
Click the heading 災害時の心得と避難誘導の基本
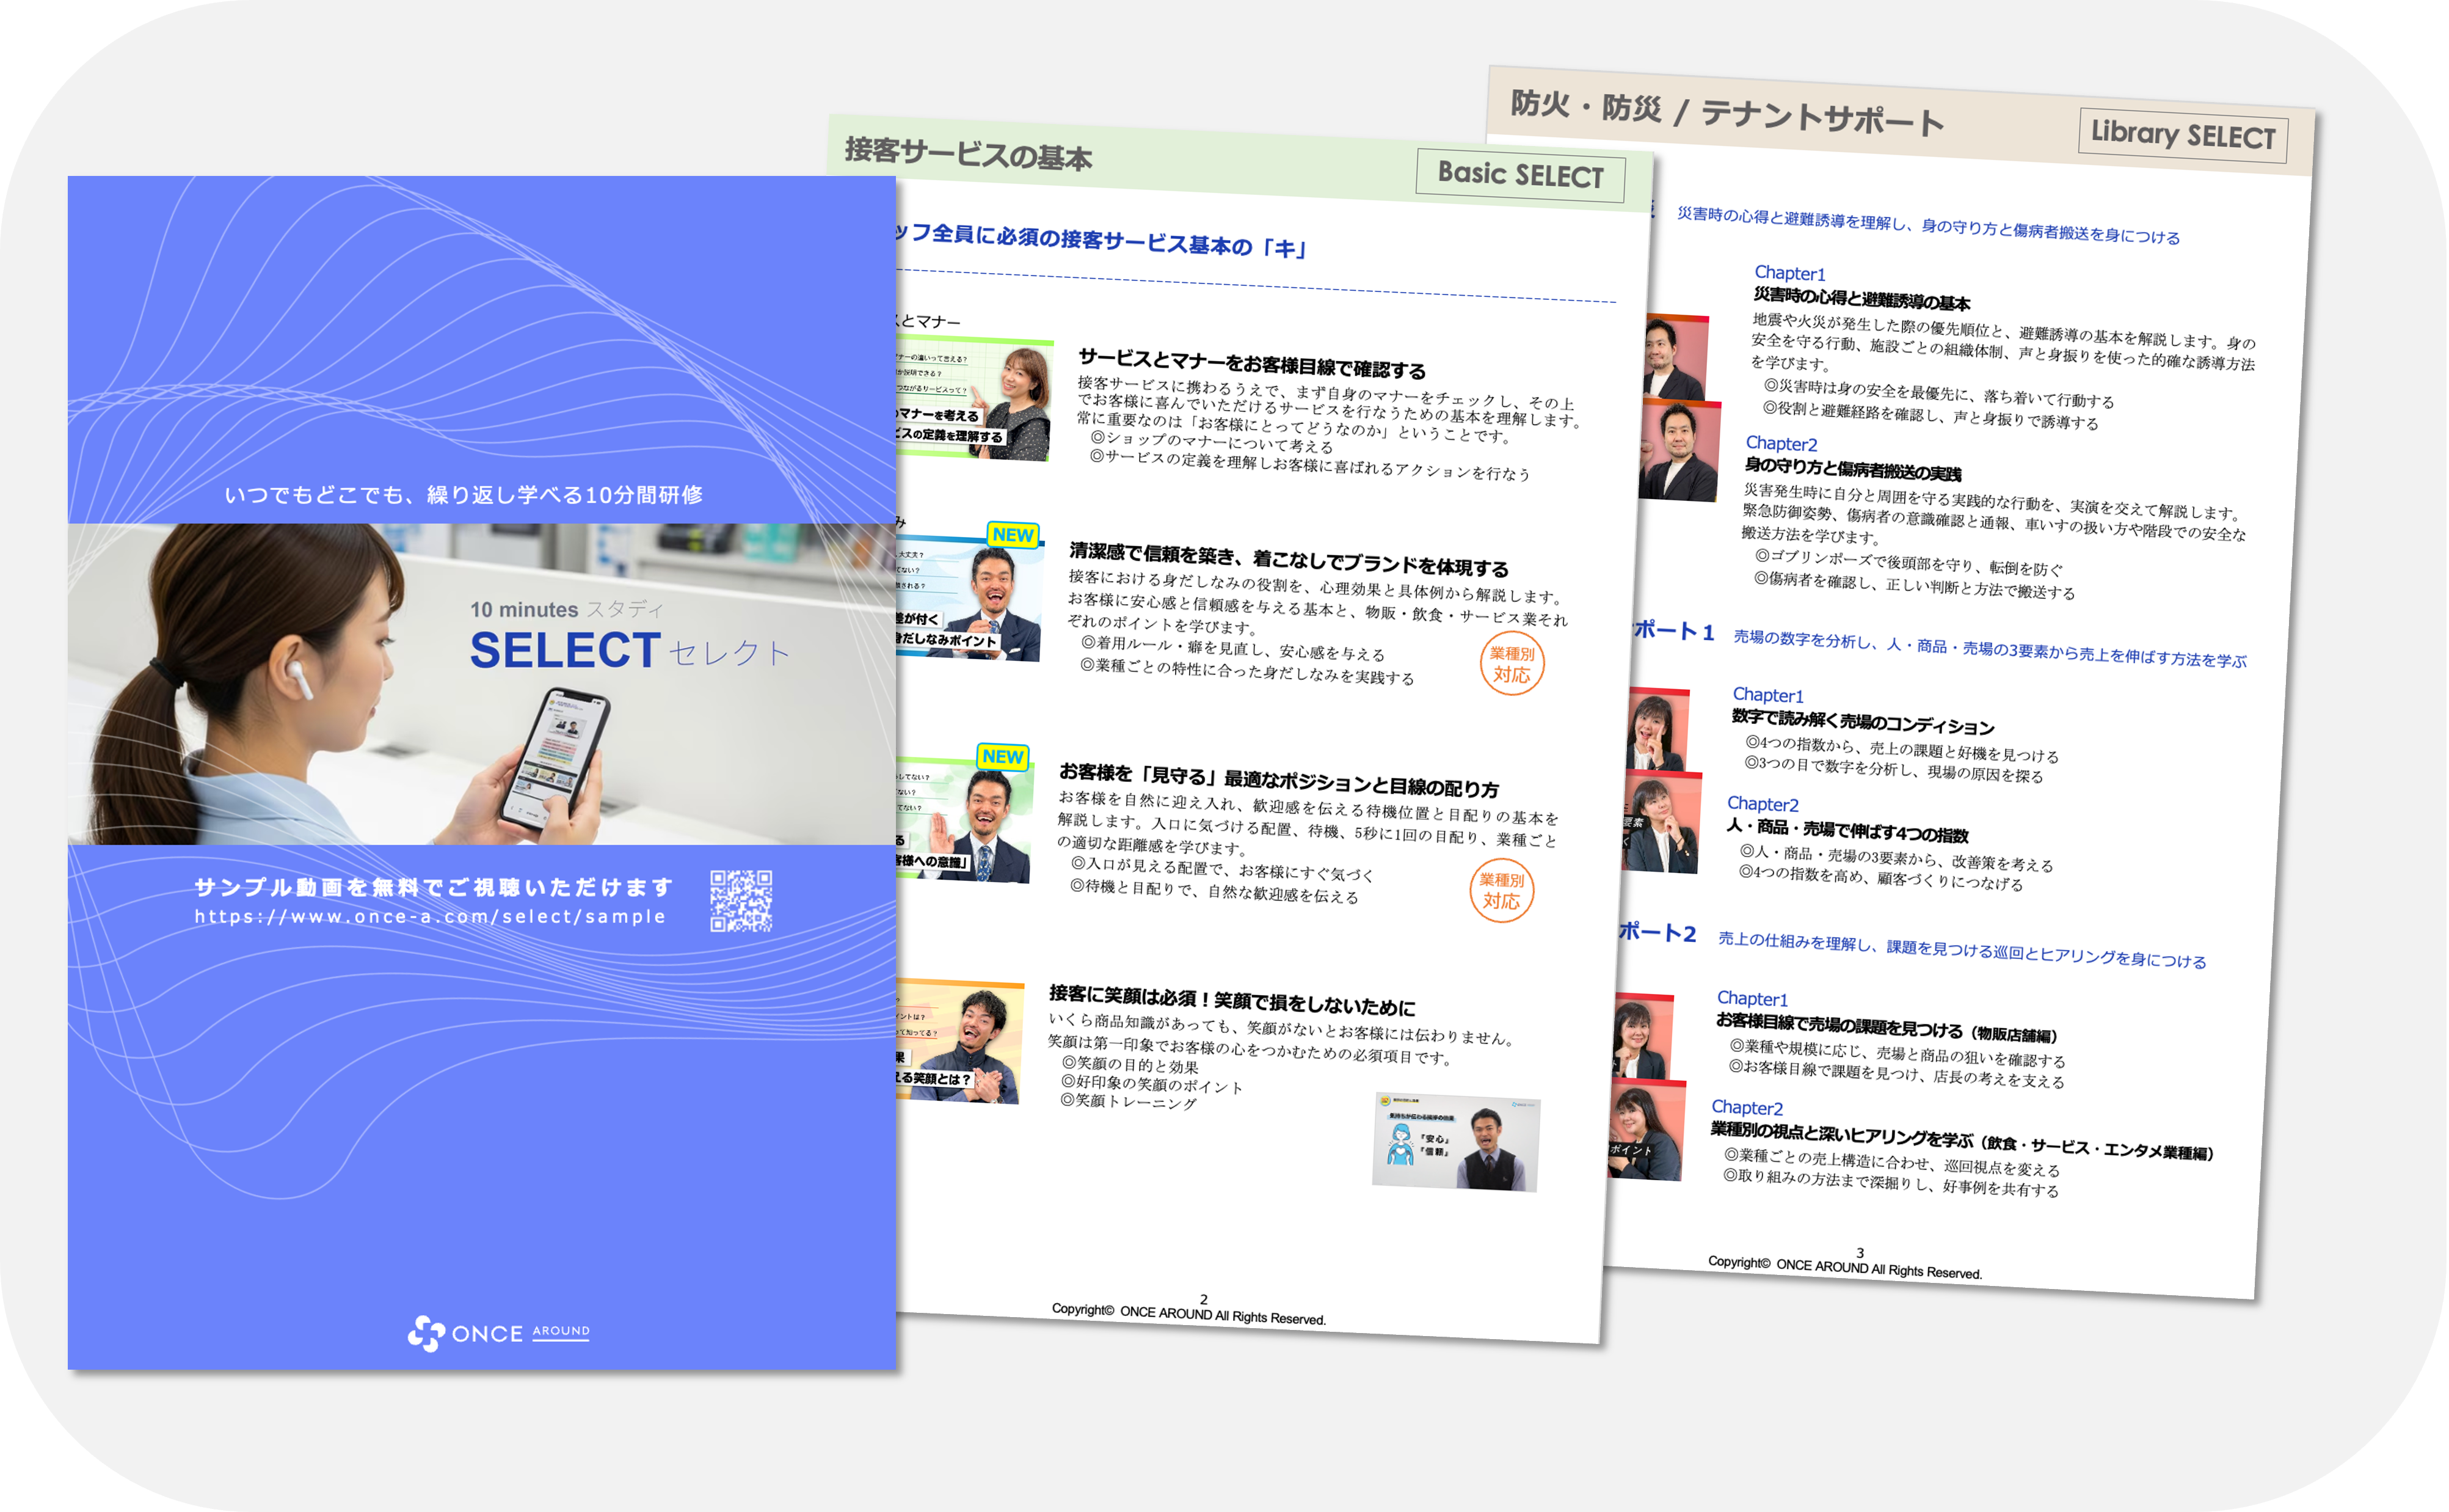click(x=1862, y=299)
